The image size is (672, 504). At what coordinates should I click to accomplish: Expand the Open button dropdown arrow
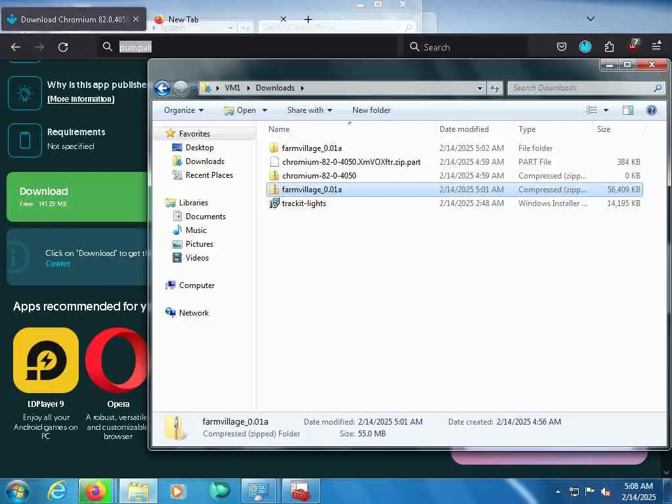tap(265, 110)
